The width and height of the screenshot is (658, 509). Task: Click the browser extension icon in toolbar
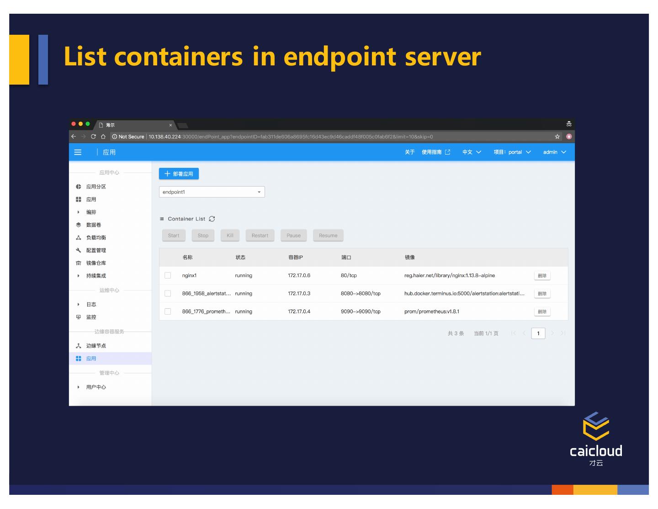point(569,137)
